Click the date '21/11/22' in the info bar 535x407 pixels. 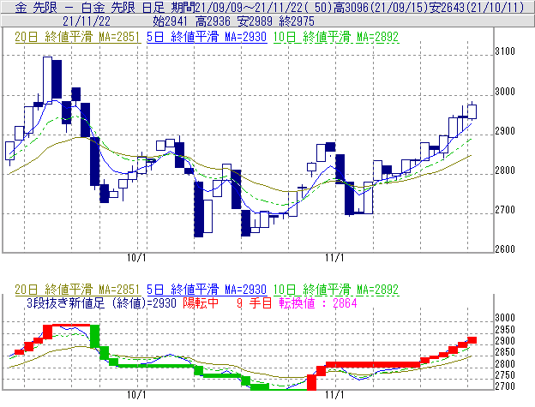click(x=87, y=21)
